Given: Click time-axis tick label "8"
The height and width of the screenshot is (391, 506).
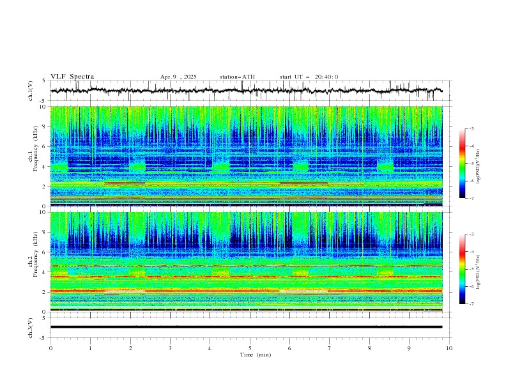Looking at the screenshot, I should (369, 348).
